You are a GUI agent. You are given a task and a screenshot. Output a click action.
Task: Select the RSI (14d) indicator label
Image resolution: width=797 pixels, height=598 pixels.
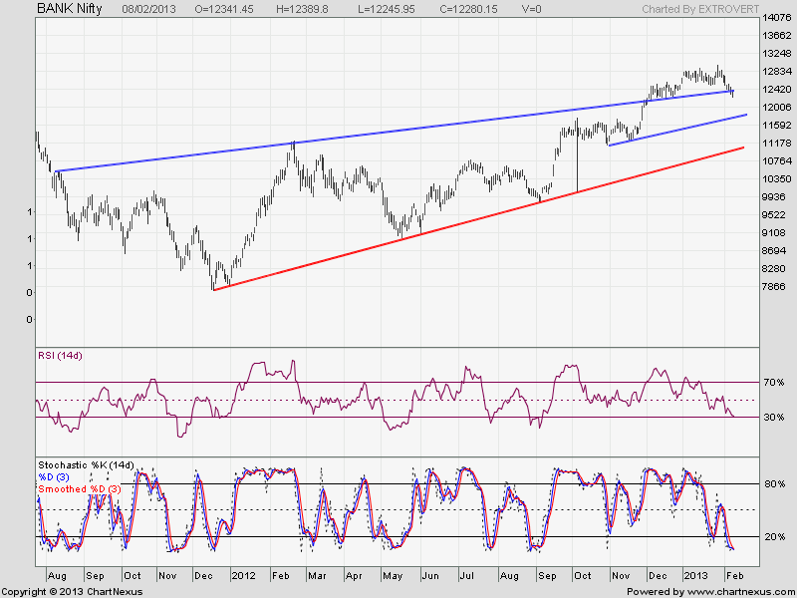tap(62, 356)
